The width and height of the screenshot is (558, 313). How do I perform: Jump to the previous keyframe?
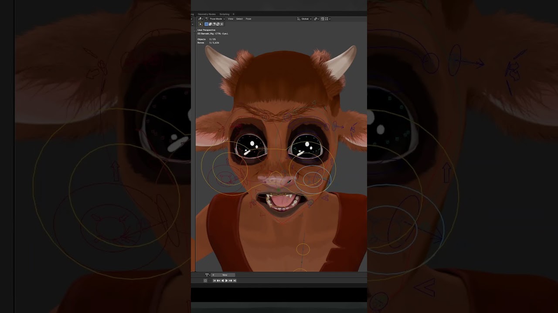[x=218, y=280]
